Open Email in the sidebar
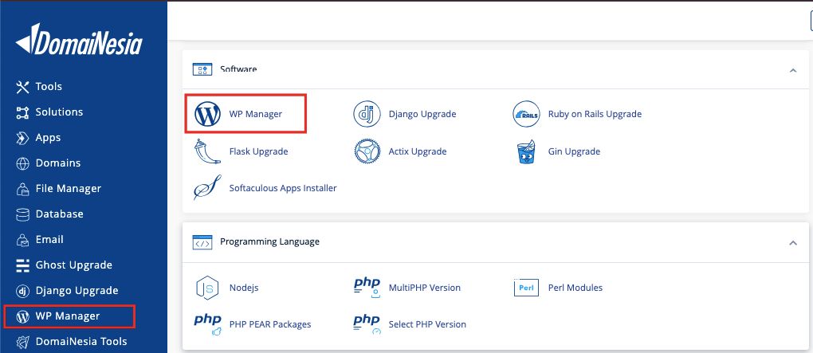 click(x=49, y=240)
